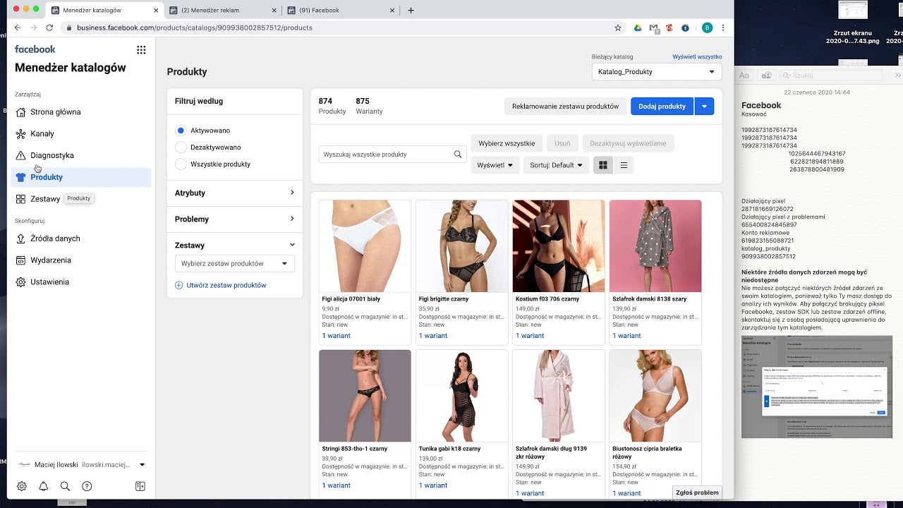
Task: Collapse the Zestawy filter section
Action: click(234, 245)
